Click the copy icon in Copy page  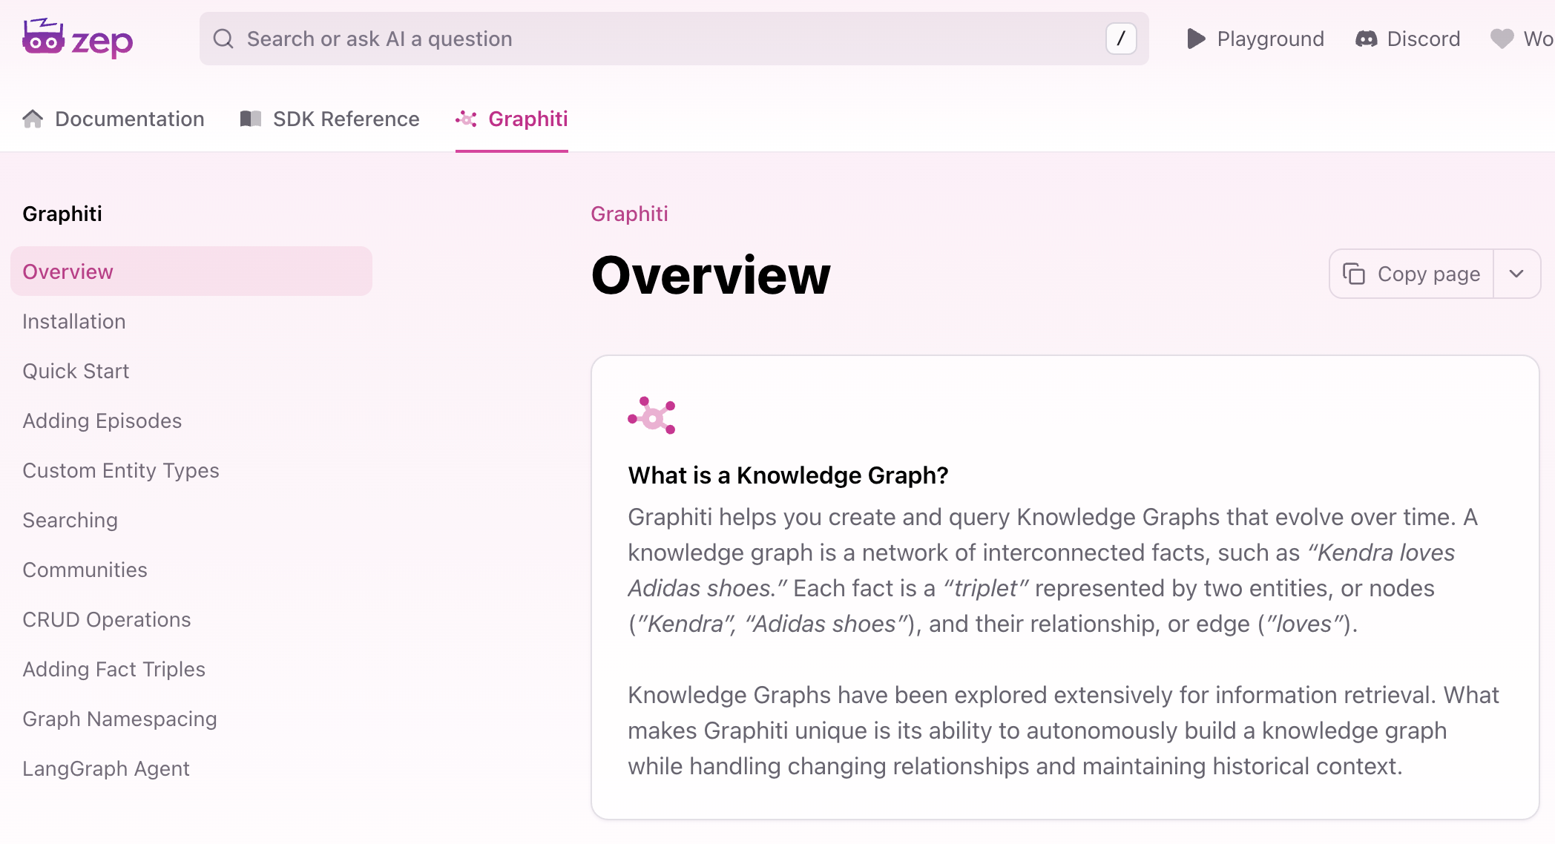click(1354, 274)
